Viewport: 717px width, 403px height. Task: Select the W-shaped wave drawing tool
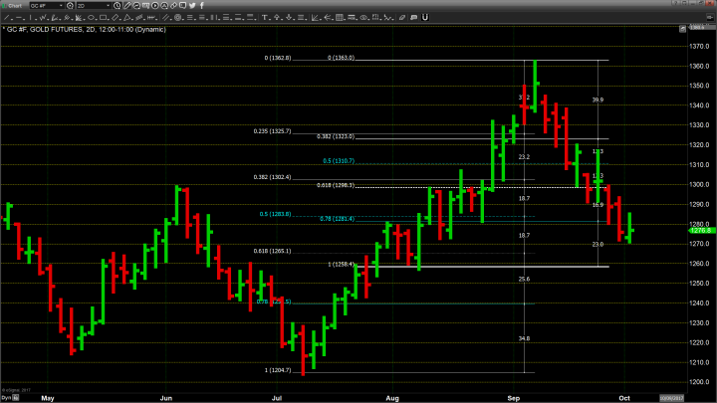[43, 17]
